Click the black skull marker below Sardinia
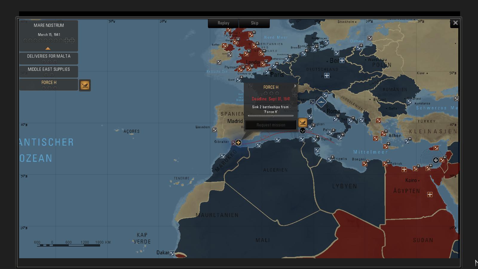The image size is (478, 269). click(303, 131)
